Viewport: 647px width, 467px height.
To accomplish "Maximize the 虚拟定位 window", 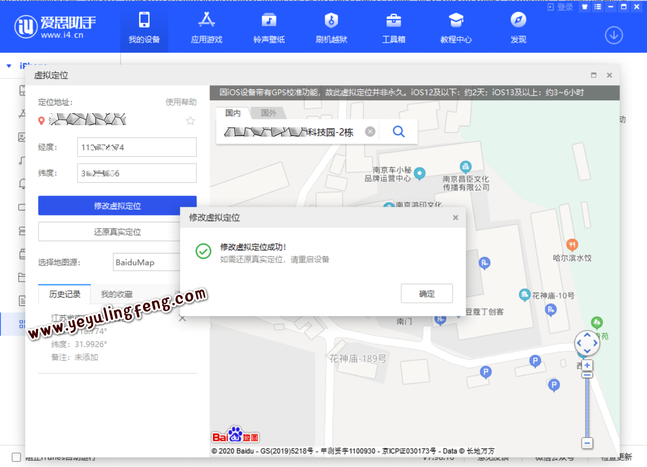I will [594, 75].
